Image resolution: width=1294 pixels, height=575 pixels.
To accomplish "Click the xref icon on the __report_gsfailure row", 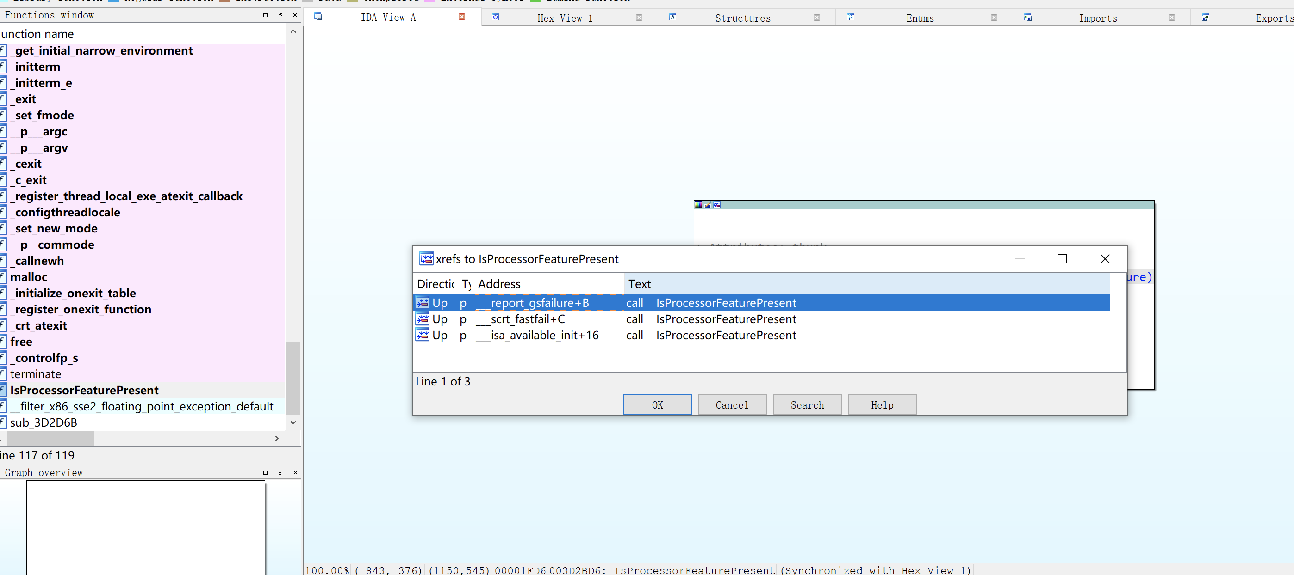I will click(422, 303).
